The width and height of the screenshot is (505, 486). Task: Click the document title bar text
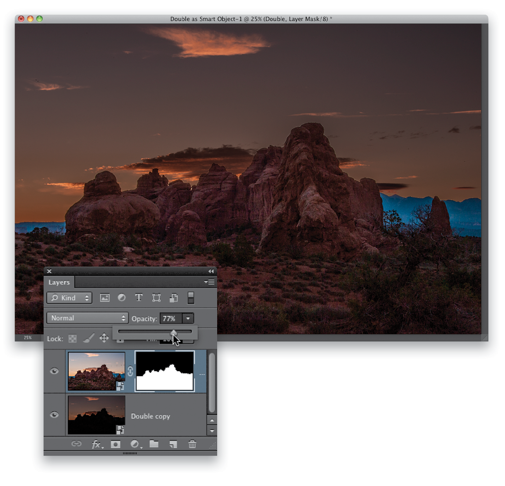pyautogui.click(x=251, y=19)
